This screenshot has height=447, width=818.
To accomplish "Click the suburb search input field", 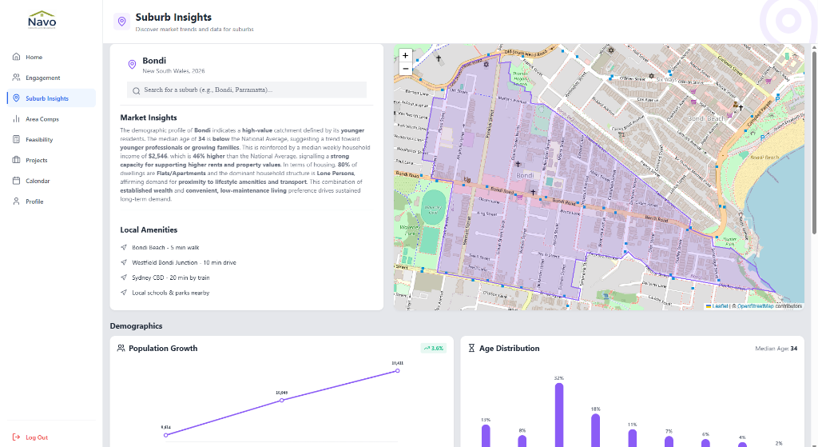I will pyautogui.click(x=247, y=90).
